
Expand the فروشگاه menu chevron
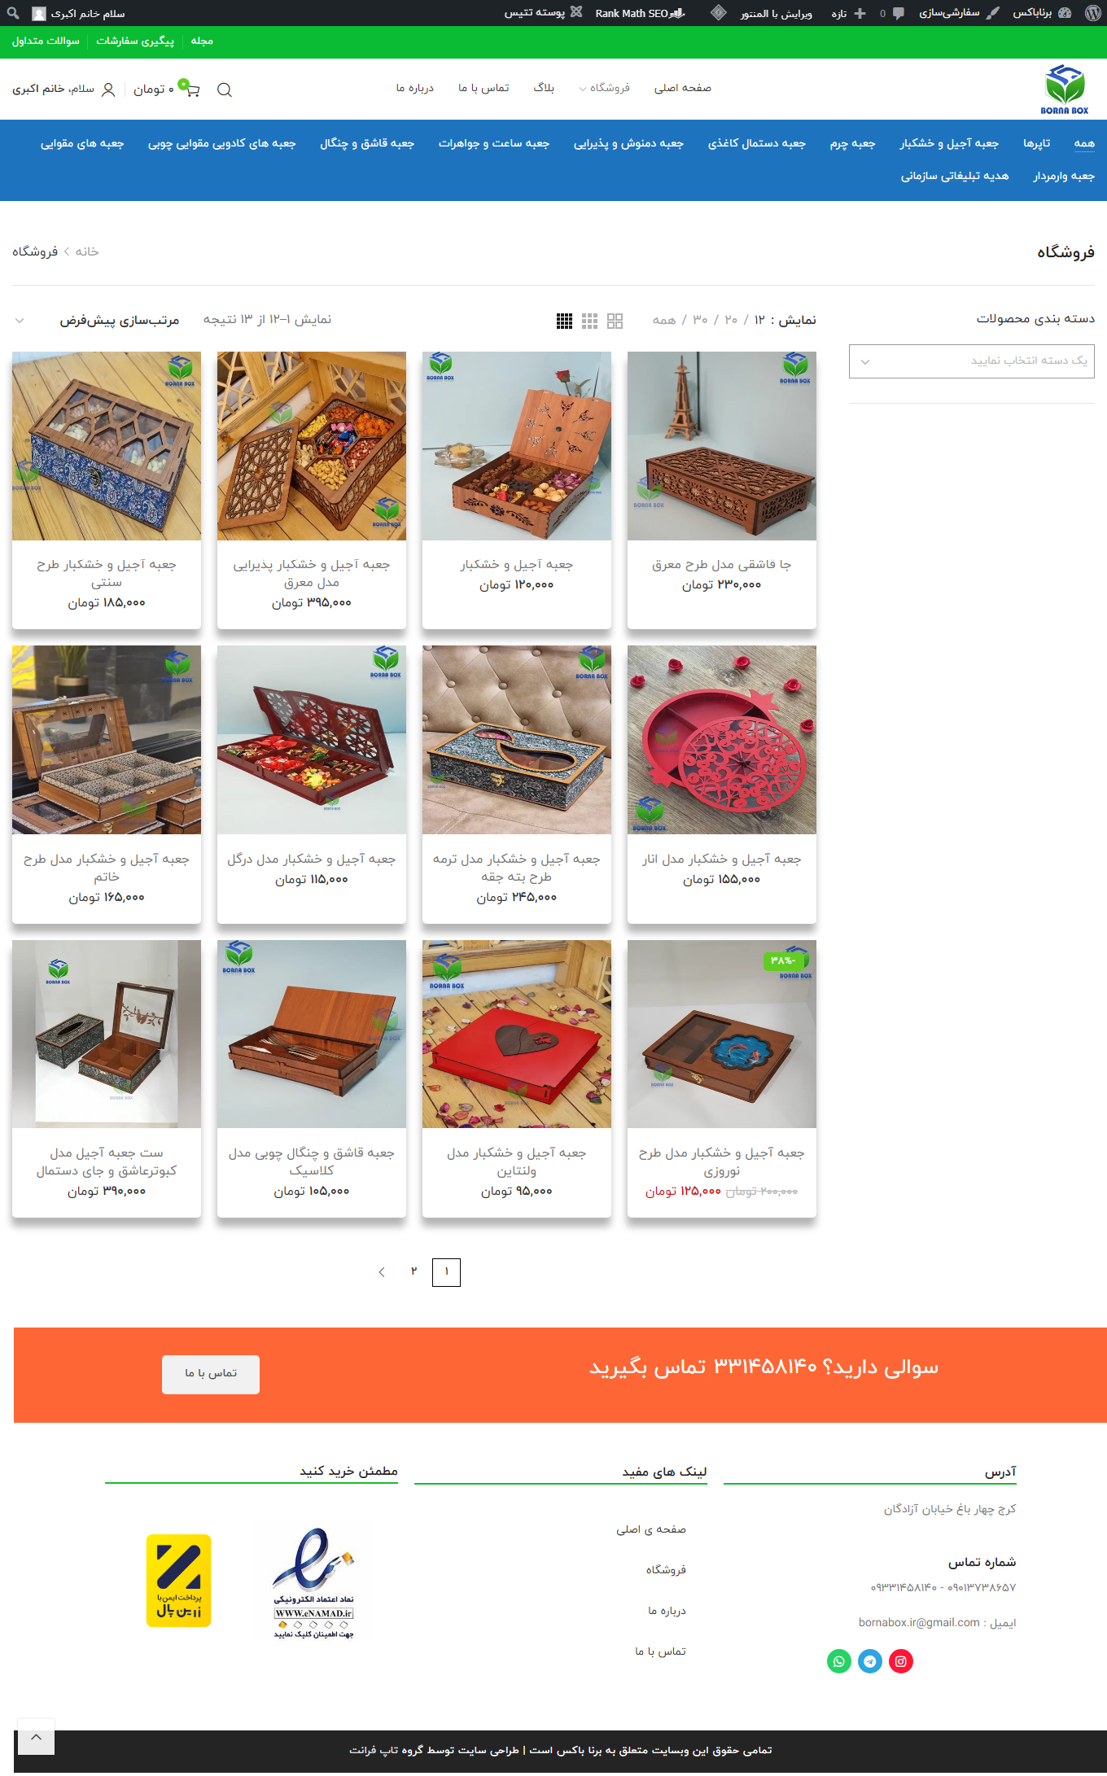pyautogui.click(x=583, y=89)
